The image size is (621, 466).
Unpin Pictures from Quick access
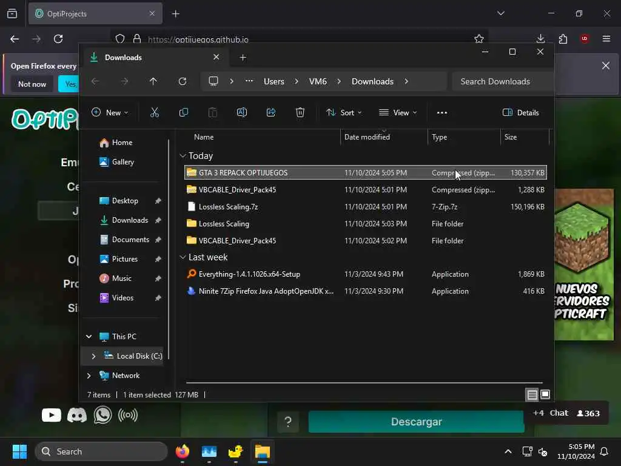[158, 259]
